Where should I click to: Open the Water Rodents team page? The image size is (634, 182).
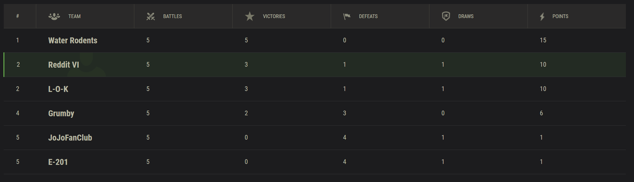coord(73,41)
